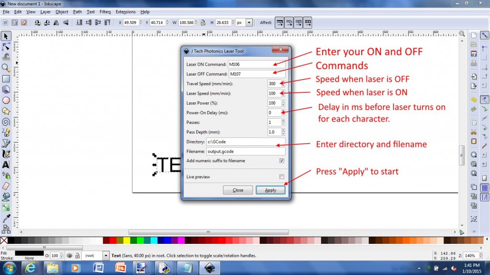Pick the yellow palette swatch
The height and width of the screenshot is (275, 490).
pos(126,240)
